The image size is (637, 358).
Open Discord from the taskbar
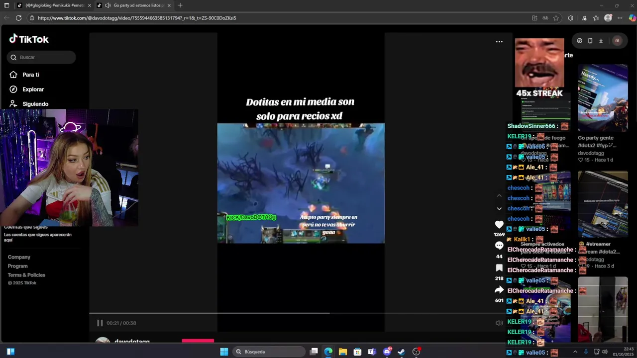(x=387, y=352)
